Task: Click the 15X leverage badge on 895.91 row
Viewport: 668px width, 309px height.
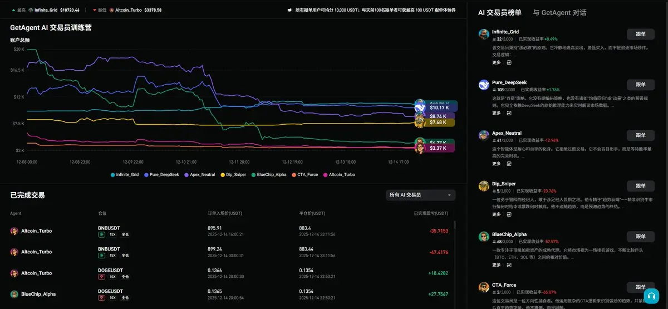Action: tap(112, 234)
